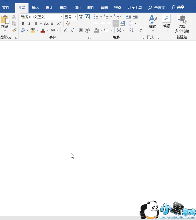The image size is (196, 220).
Task: Toggle strikethrough abc formatting
Action: pyautogui.click(x=46, y=23)
